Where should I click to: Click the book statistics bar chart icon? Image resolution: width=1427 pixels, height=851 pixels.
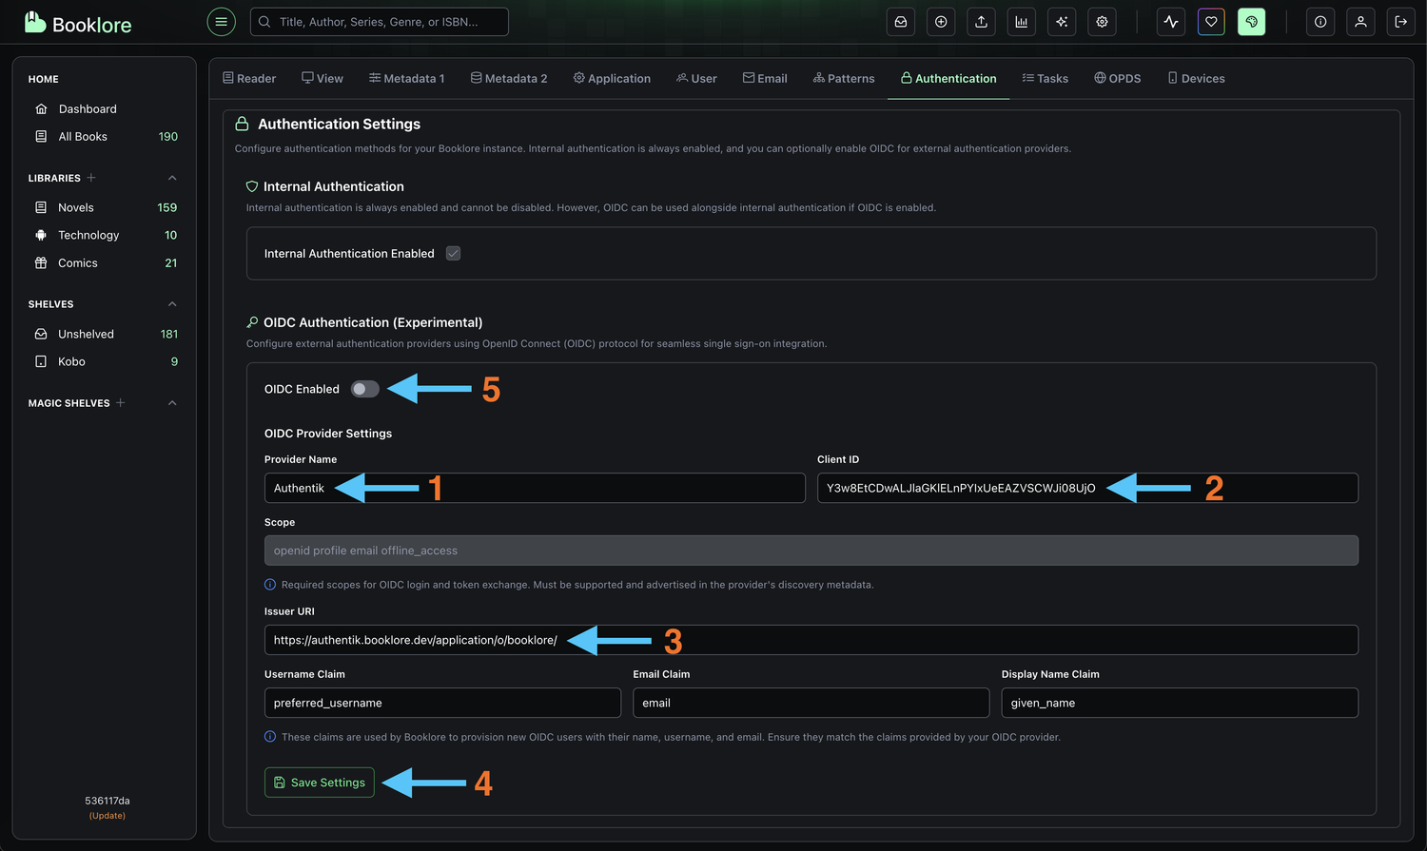click(x=1021, y=21)
